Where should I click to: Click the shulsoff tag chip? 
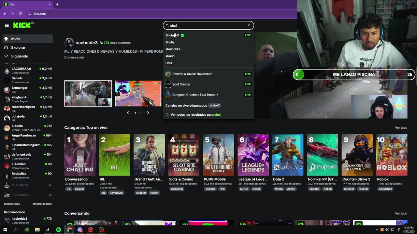click(x=214, y=106)
